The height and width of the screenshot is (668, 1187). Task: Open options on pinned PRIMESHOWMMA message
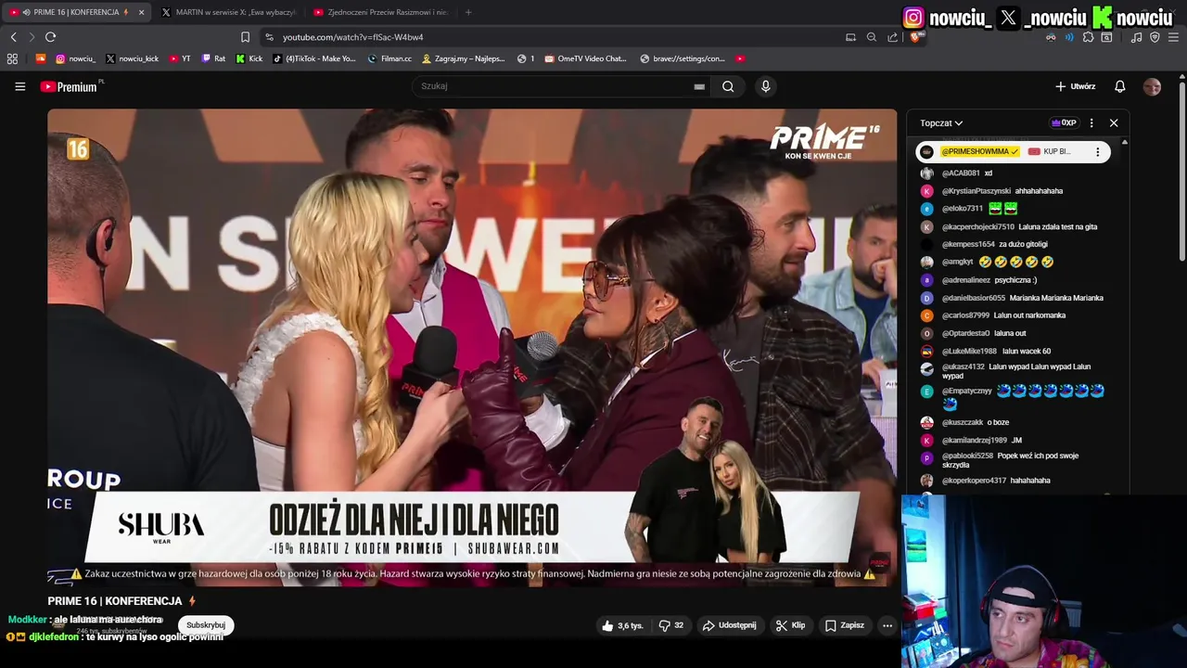(x=1098, y=151)
